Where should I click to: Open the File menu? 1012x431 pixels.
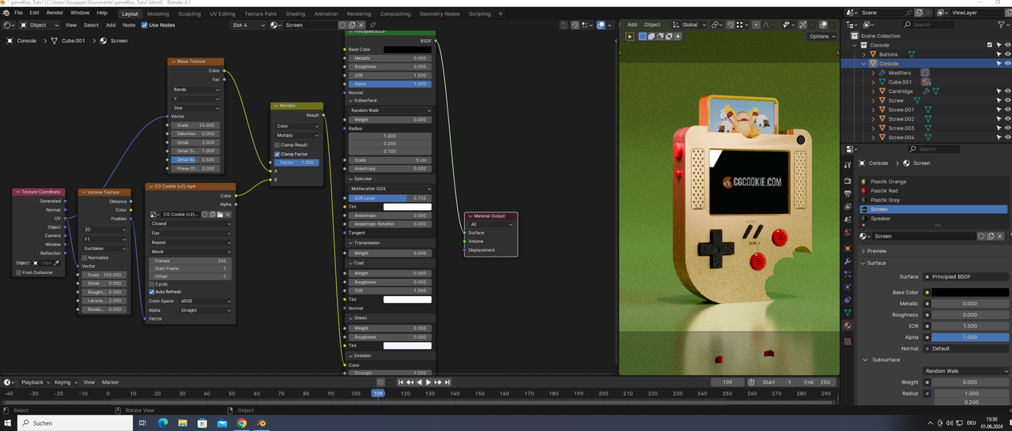(18, 13)
